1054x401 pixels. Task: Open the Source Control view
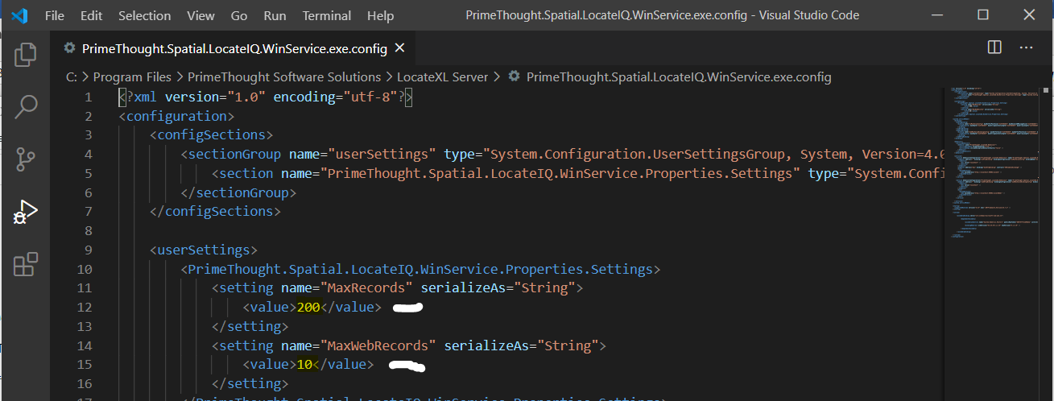[26, 159]
